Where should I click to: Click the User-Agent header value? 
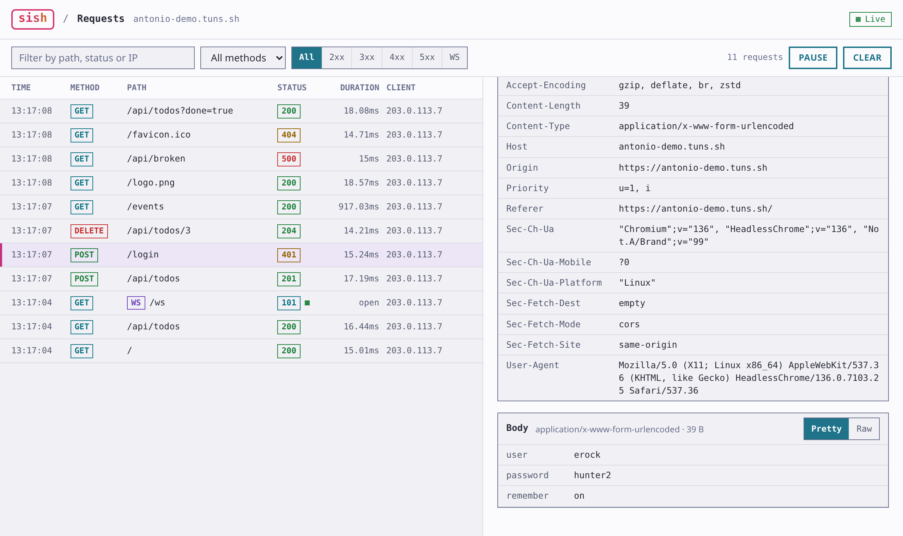pyautogui.click(x=749, y=378)
